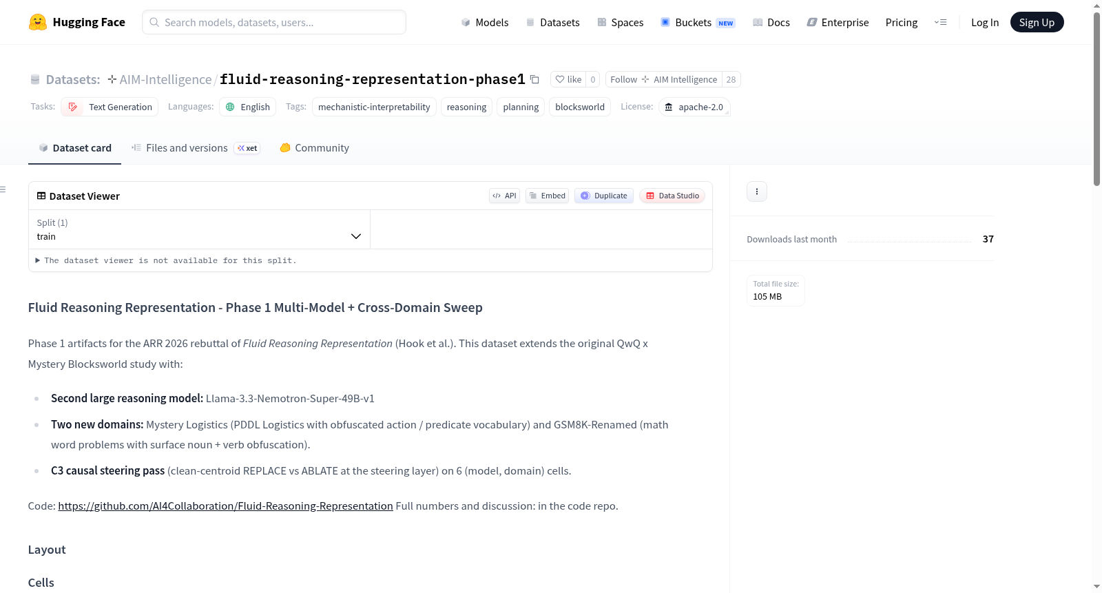1102x593 pixels.
Task: Open Buckets in the top navigation
Action: click(x=698, y=22)
